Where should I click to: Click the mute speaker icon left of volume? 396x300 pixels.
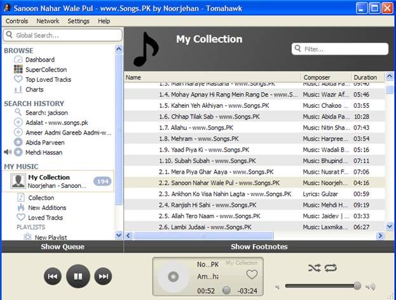pos(278,287)
